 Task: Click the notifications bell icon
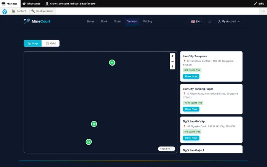click(x=210, y=21)
